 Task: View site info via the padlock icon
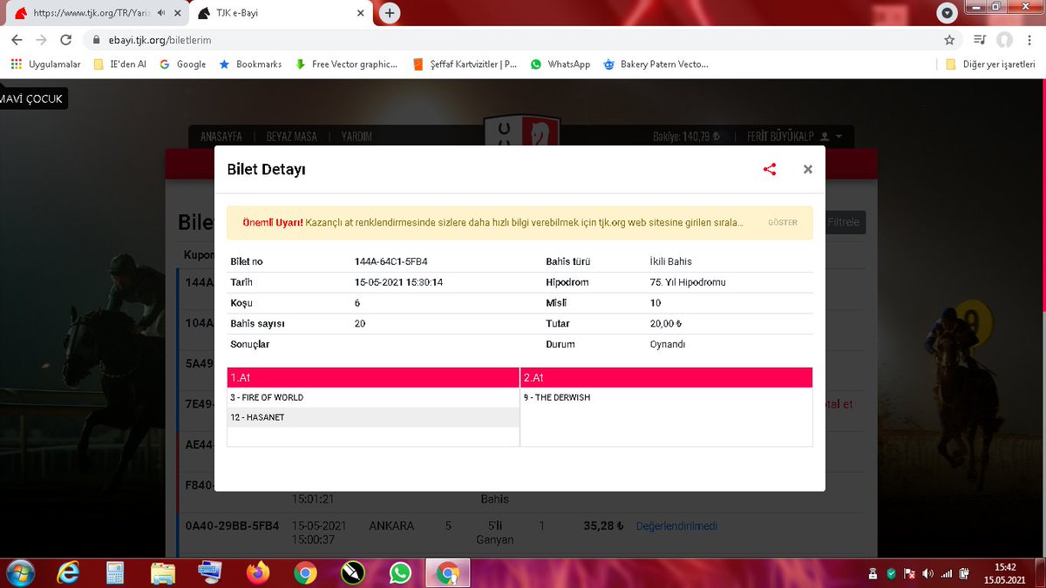(97, 40)
